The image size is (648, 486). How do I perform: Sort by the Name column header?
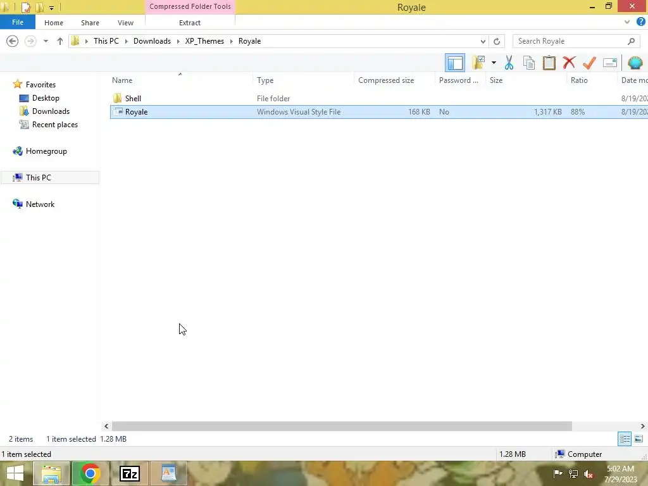tap(122, 80)
